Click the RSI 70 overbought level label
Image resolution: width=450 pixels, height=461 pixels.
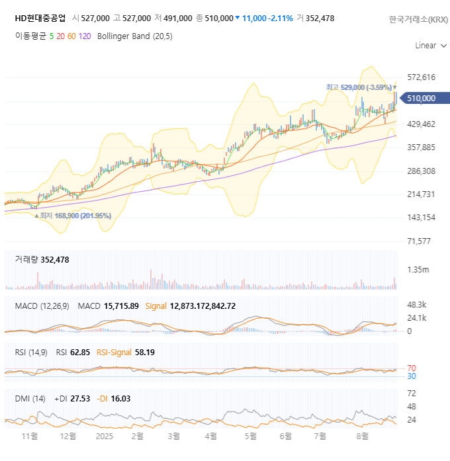(x=412, y=368)
